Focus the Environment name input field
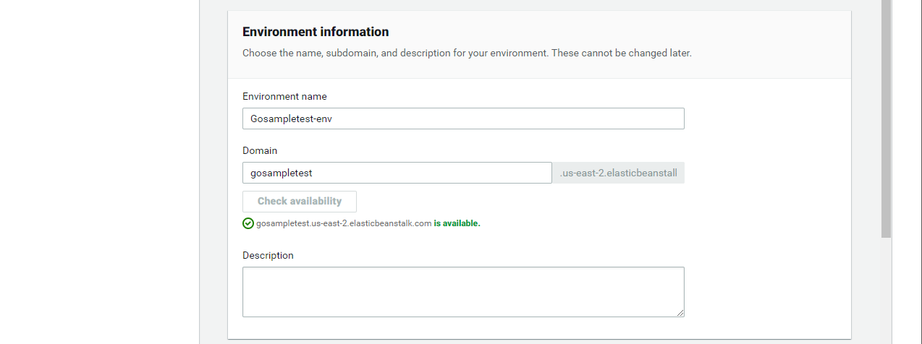The height and width of the screenshot is (344, 922). 463,119
